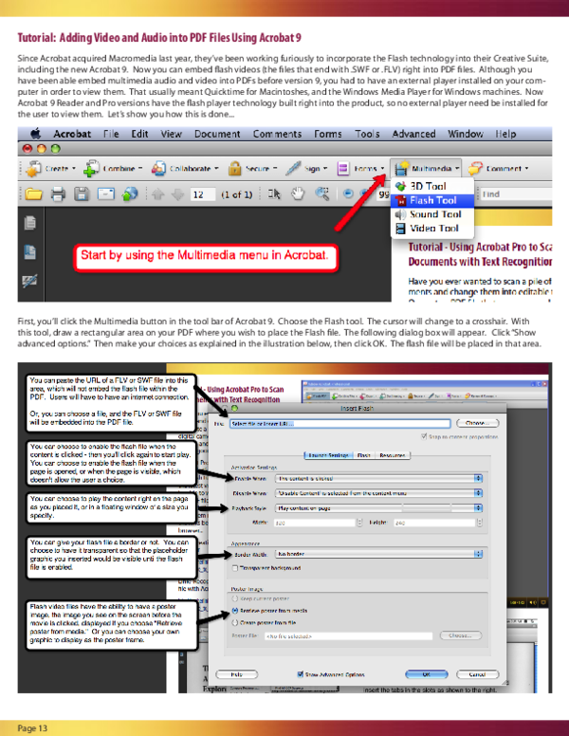
Task: Click the Save floppy disk icon
Action: point(82,193)
